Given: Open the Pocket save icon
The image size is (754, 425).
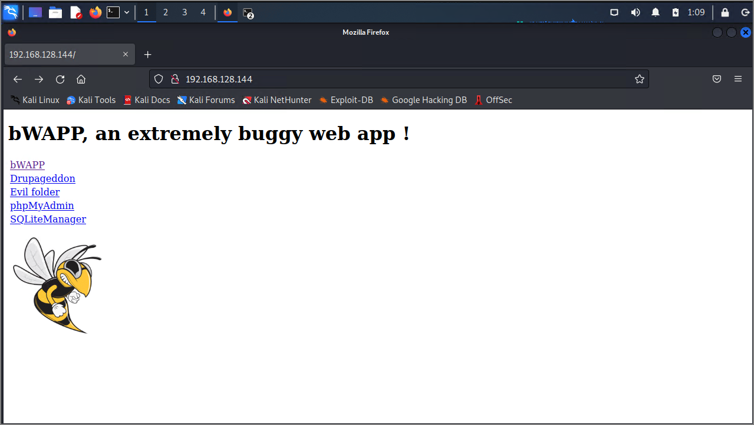Looking at the screenshot, I should (x=717, y=79).
